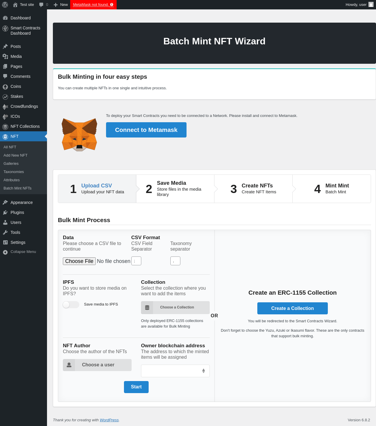Click the No file chosen text
The image size is (376, 426).
(x=114, y=261)
